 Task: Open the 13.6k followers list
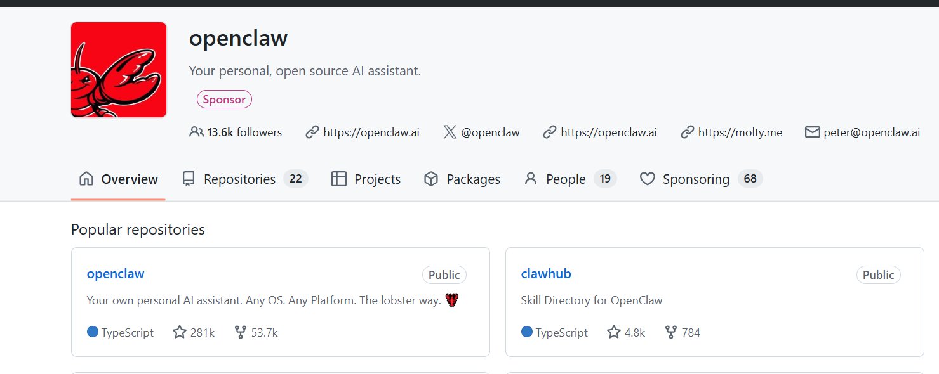244,132
